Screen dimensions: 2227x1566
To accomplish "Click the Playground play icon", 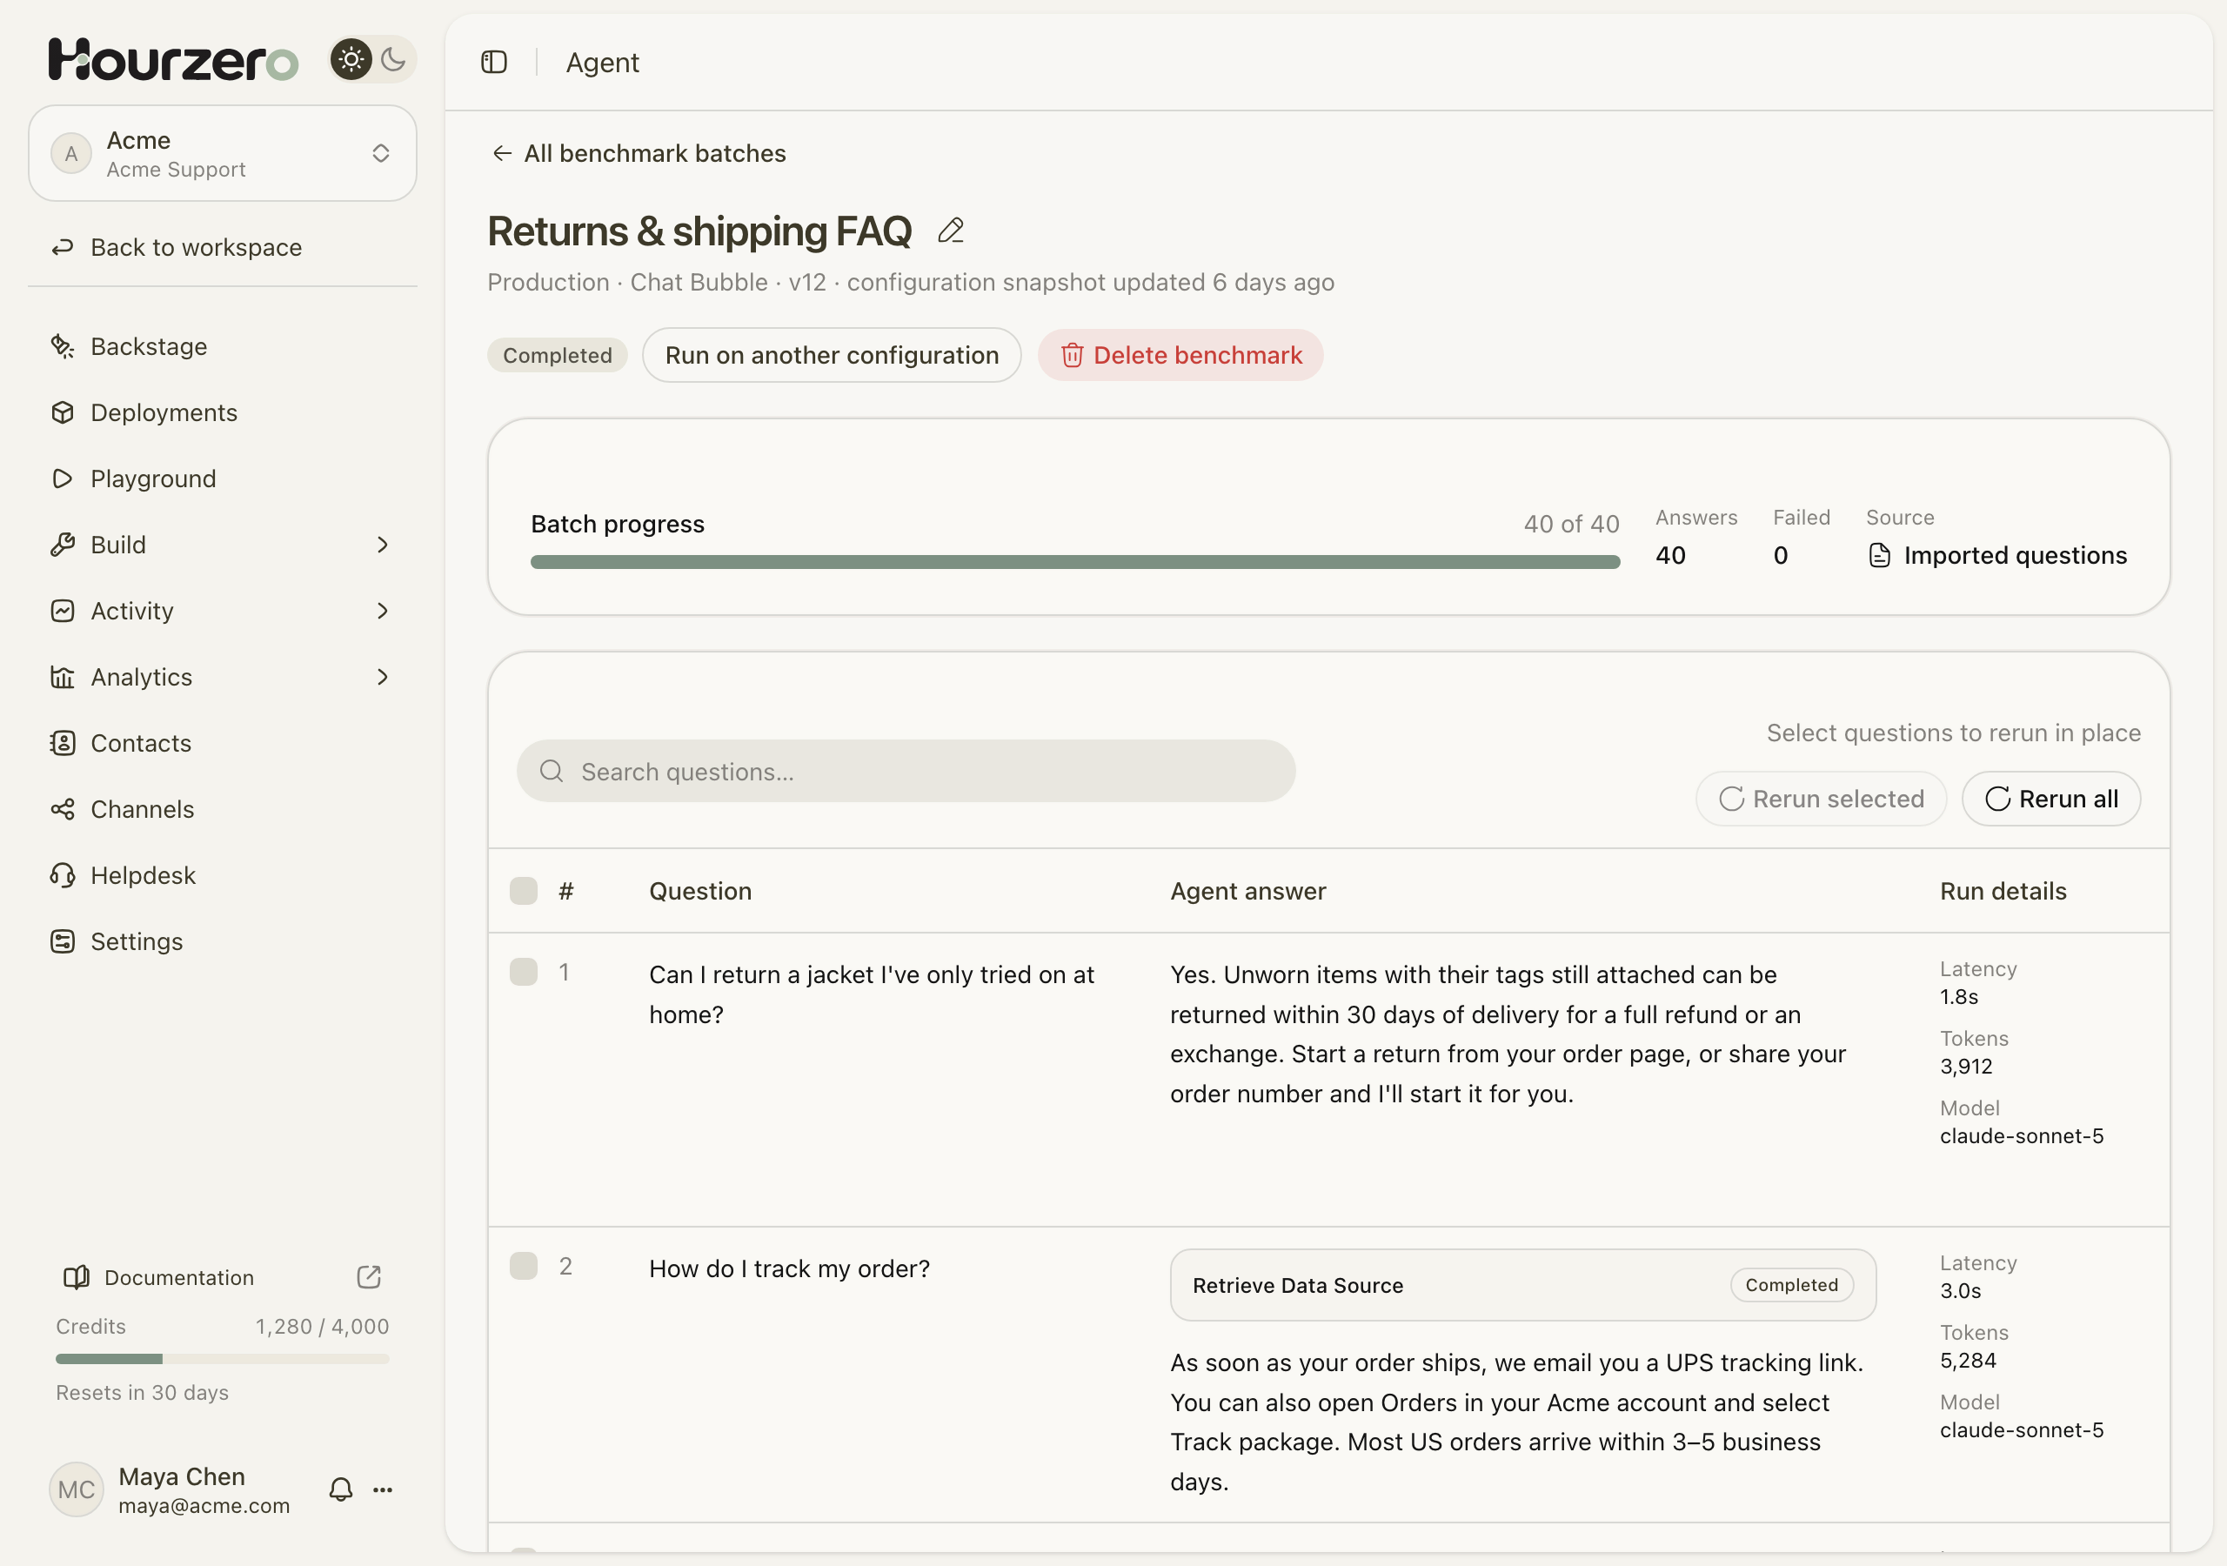I will [x=63, y=478].
